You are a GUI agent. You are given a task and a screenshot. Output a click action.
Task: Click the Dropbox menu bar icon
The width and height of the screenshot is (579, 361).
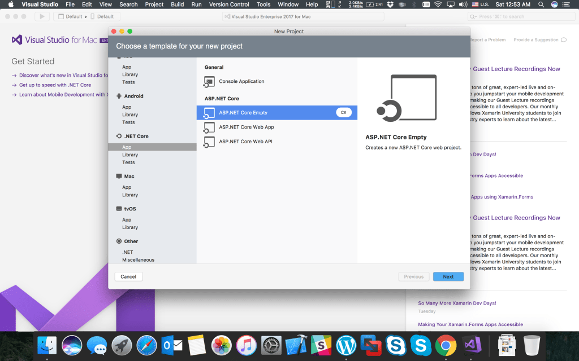pos(390,5)
